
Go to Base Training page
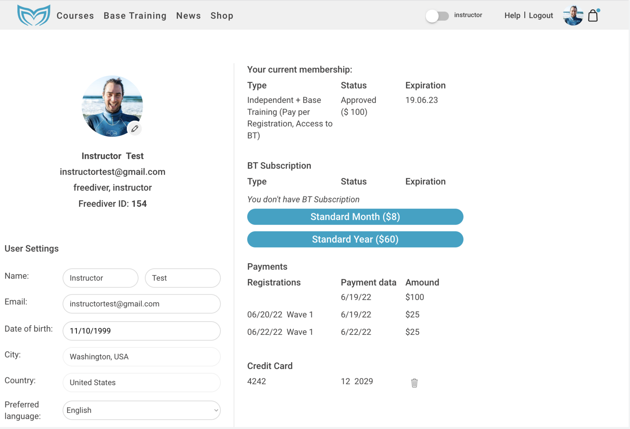[x=135, y=16]
